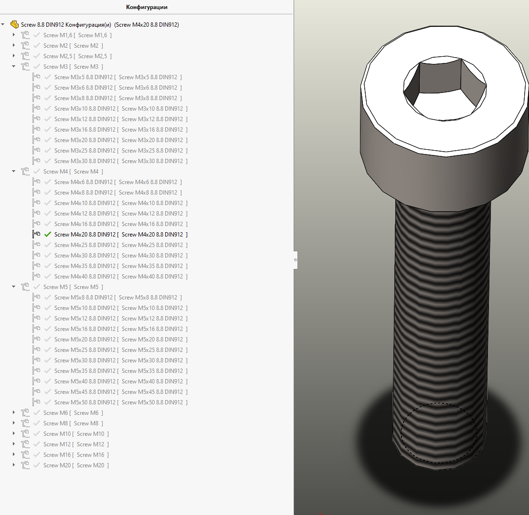Expand the Screw M8 configuration group
Image resolution: width=529 pixels, height=515 pixels.
pyautogui.click(x=14, y=423)
